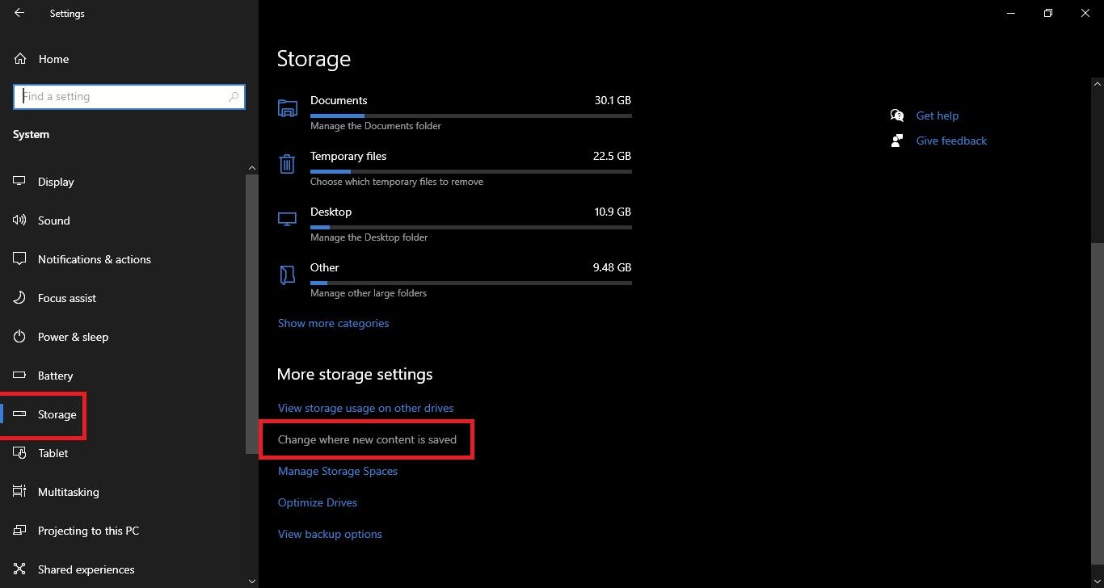Viewport: 1104px width, 588px height.
Task: Click the Other category icon
Action: pyautogui.click(x=287, y=275)
